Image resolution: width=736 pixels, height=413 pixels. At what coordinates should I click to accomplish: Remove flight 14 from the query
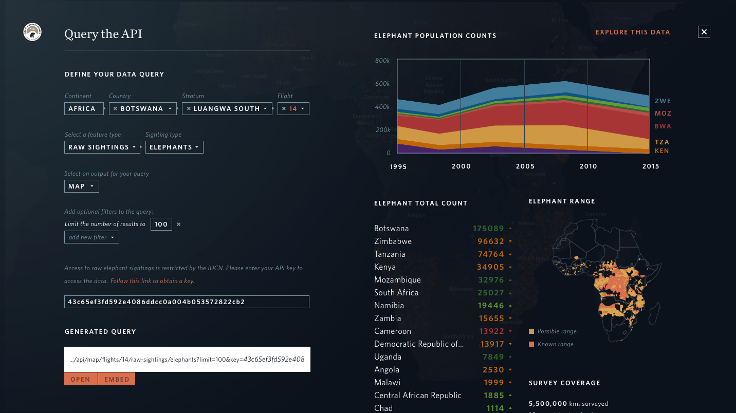284,109
